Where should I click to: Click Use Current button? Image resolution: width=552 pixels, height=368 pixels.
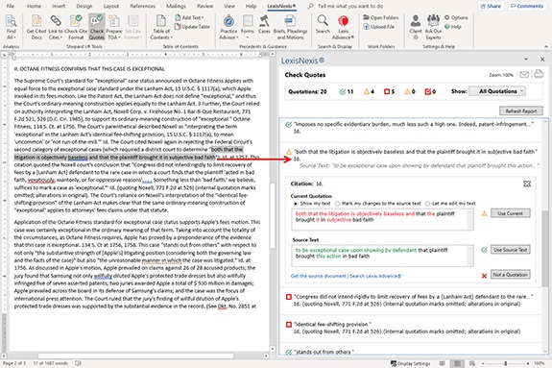point(510,213)
